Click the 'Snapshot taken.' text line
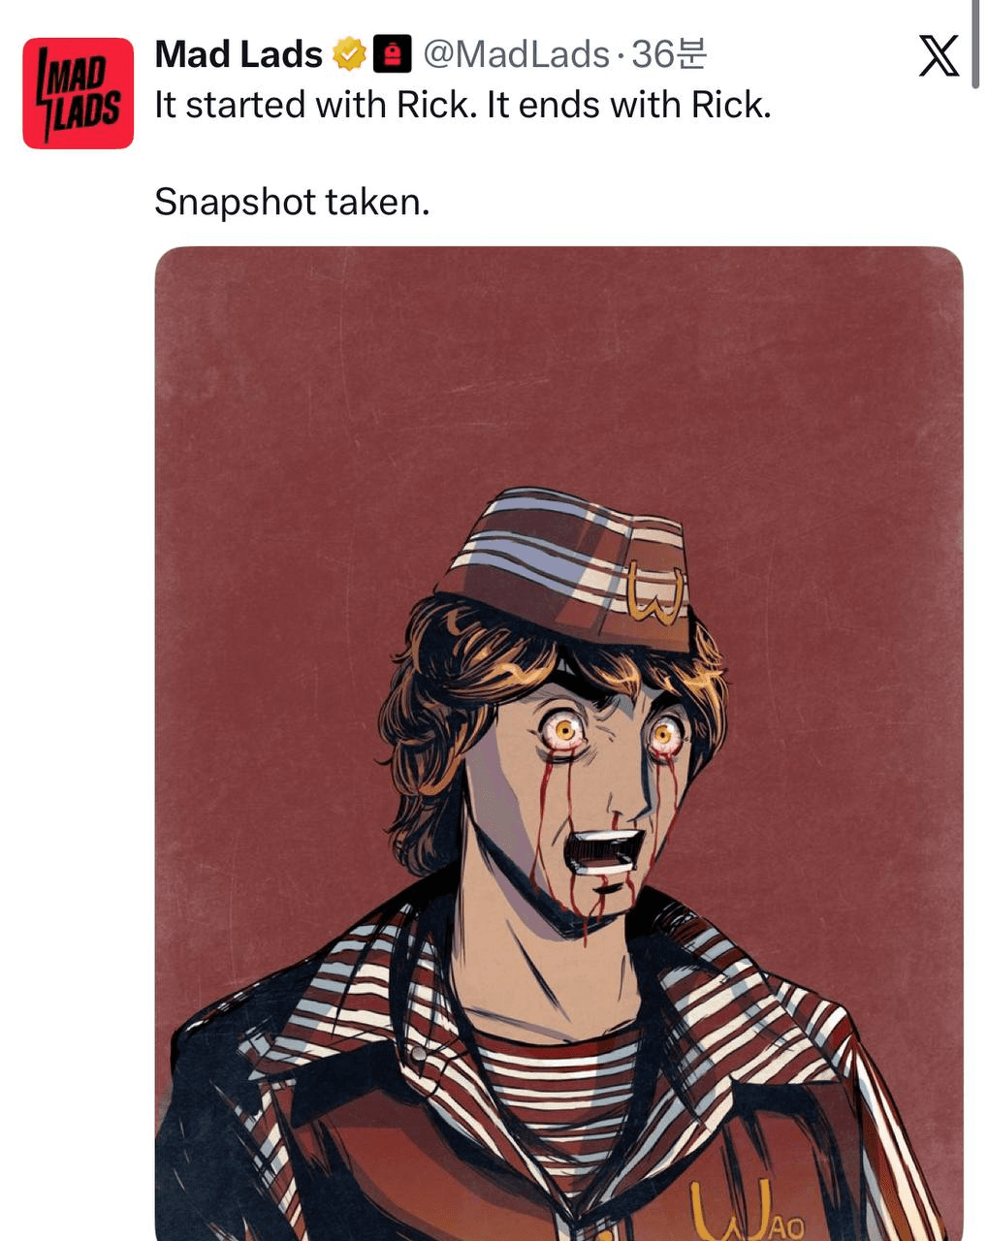The height and width of the screenshot is (1241, 987). [x=291, y=202]
